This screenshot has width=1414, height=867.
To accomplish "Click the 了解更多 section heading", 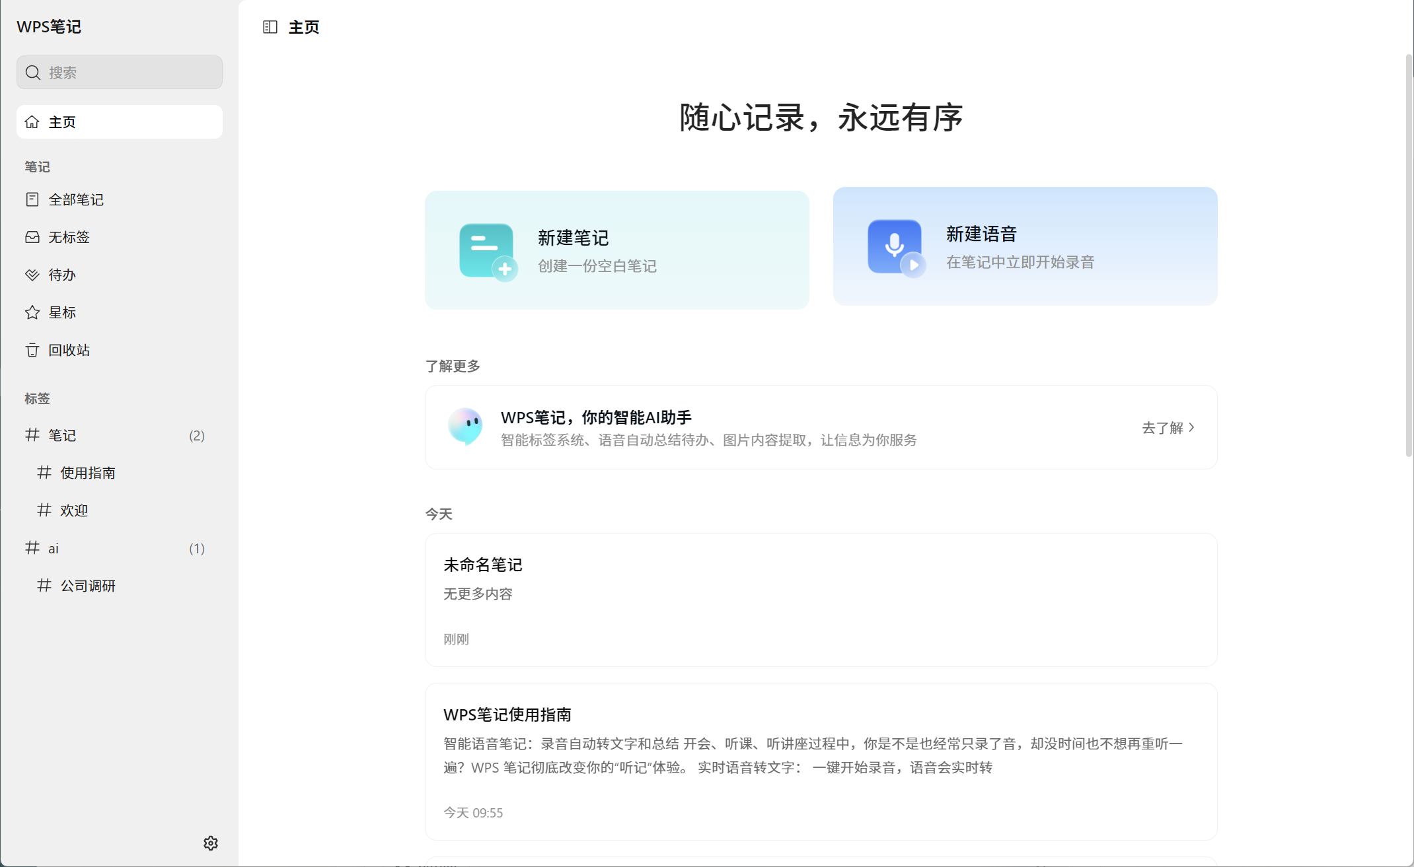I will (453, 366).
